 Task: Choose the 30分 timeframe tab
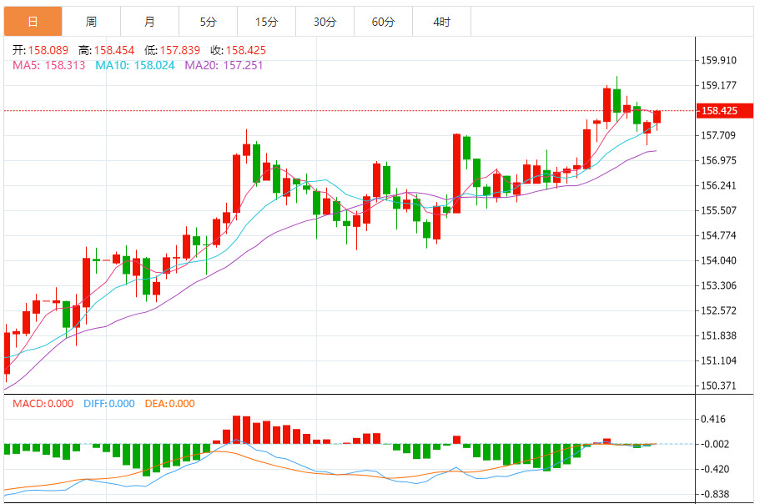pos(325,22)
